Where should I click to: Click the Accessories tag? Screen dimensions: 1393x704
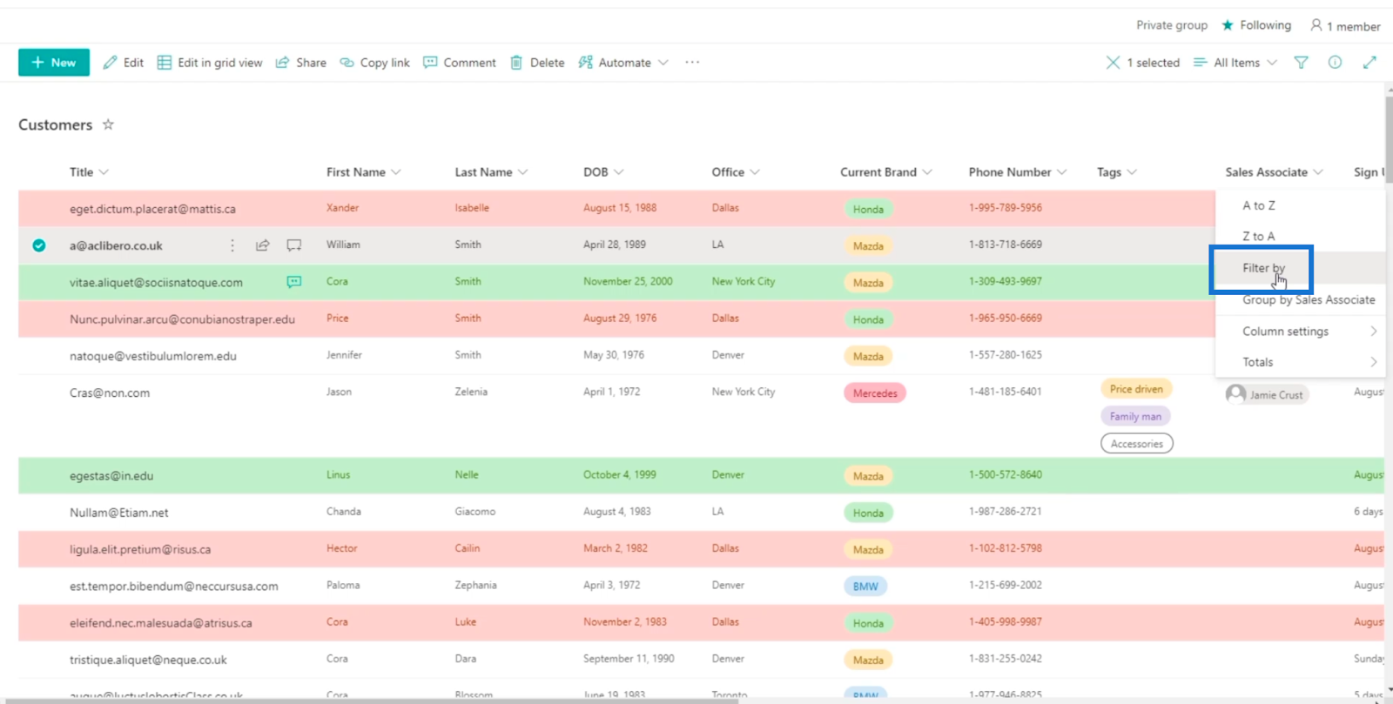click(1137, 444)
